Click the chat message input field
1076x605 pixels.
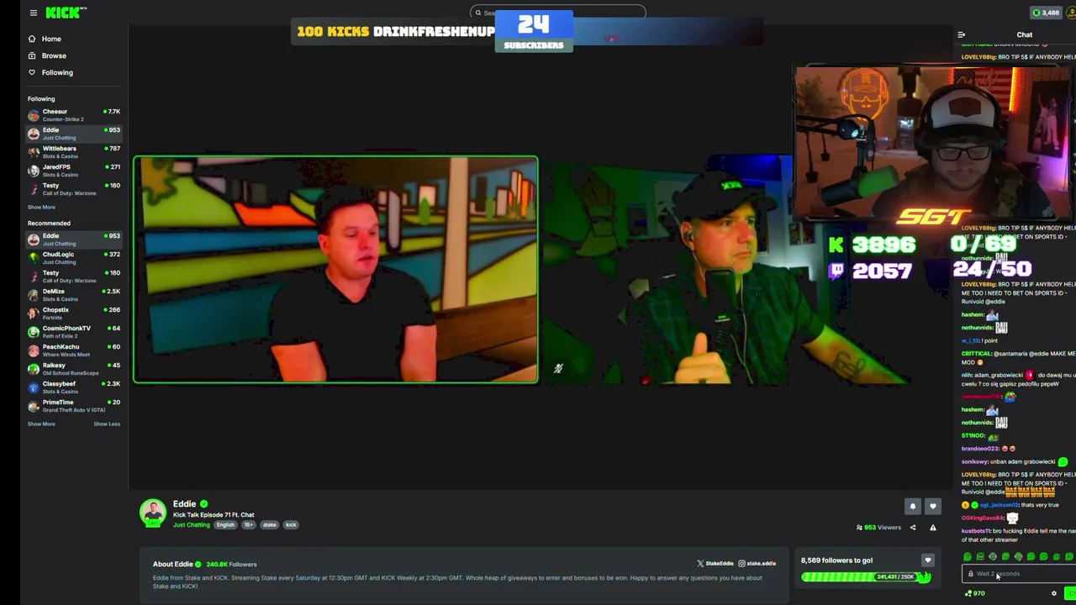tap(1019, 574)
